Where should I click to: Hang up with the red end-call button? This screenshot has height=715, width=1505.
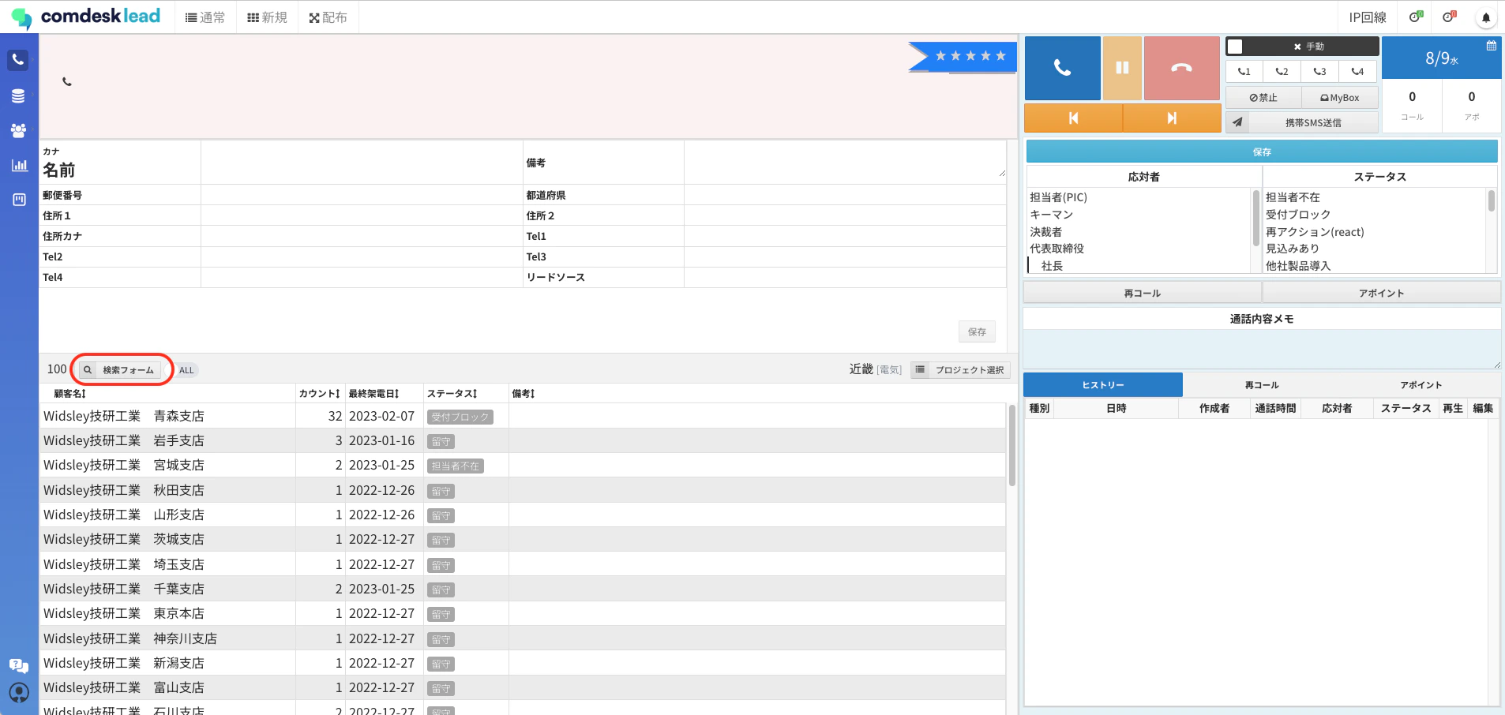[1181, 68]
